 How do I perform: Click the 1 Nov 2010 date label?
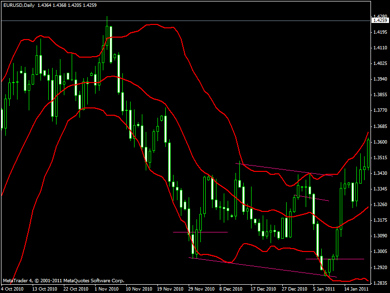pos(106,289)
